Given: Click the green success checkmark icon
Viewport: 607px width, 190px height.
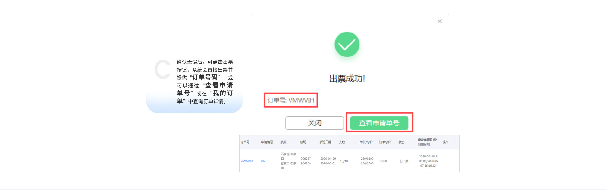Looking at the screenshot, I should pos(347,45).
